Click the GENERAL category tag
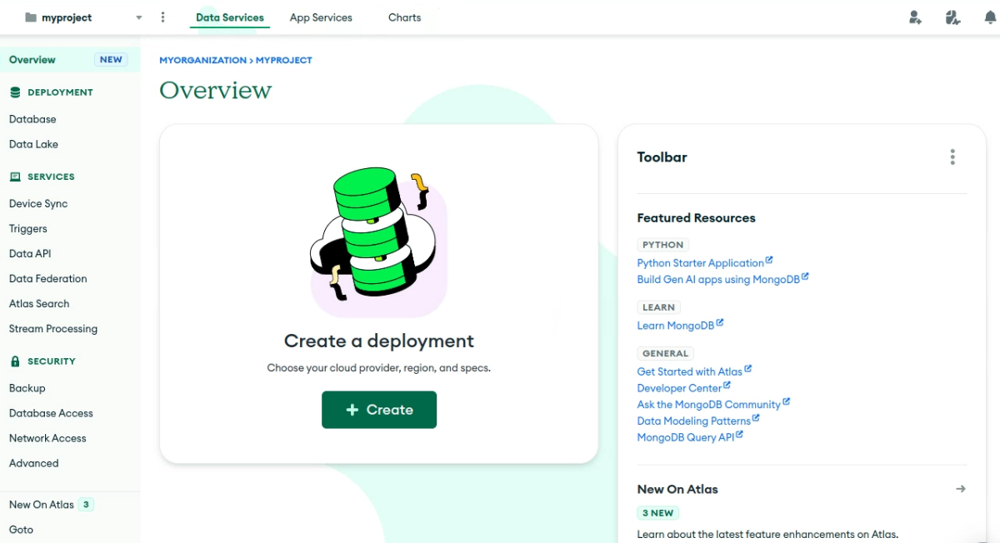 (x=665, y=353)
